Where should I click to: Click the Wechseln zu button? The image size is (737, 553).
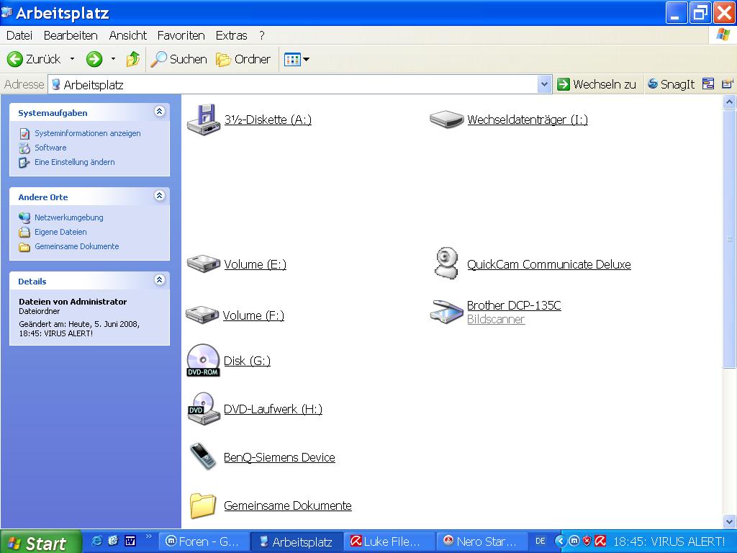click(597, 84)
